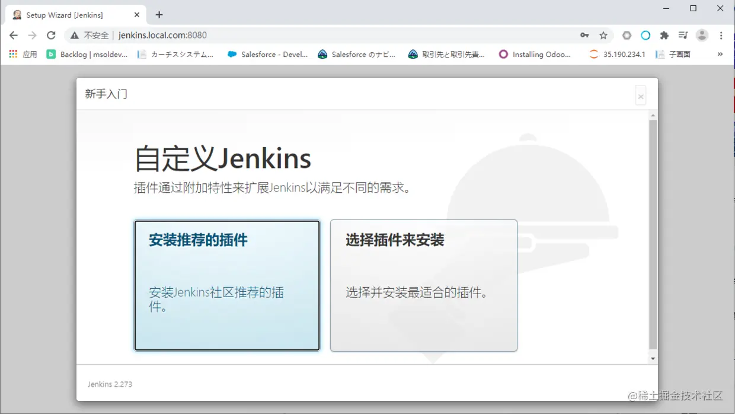Open the Chrome three-dot menu
Screen dimensions: 735x414
point(721,36)
